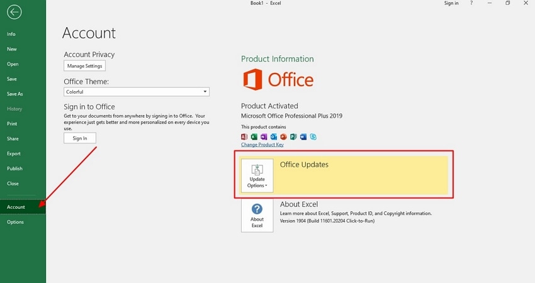Choose Open from the sidebar

tap(13, 64)
